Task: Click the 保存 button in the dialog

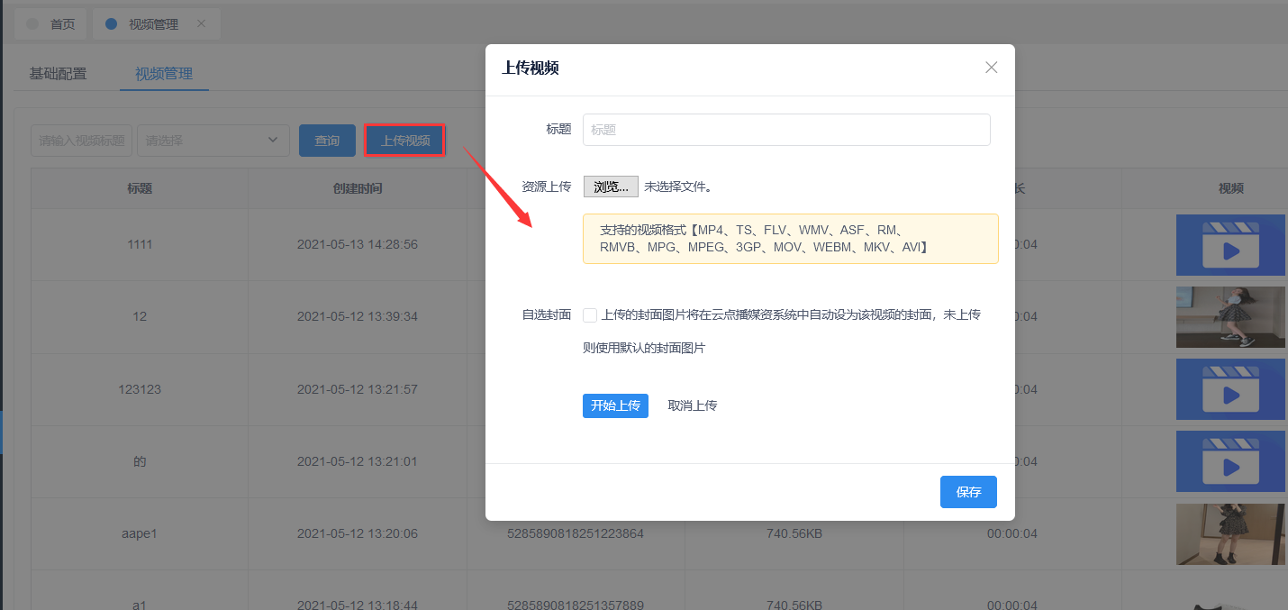Action: (x=968, y=492)
